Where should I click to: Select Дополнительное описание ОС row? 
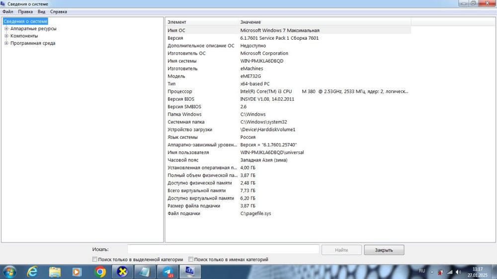coord(288,46)
